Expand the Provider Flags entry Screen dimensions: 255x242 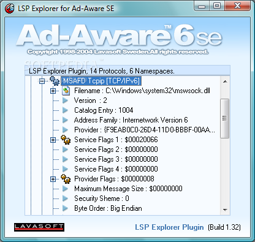tap(53, 179)
